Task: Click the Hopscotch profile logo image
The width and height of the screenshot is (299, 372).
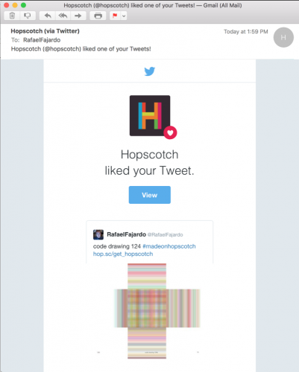Action: tap(150, 115)
